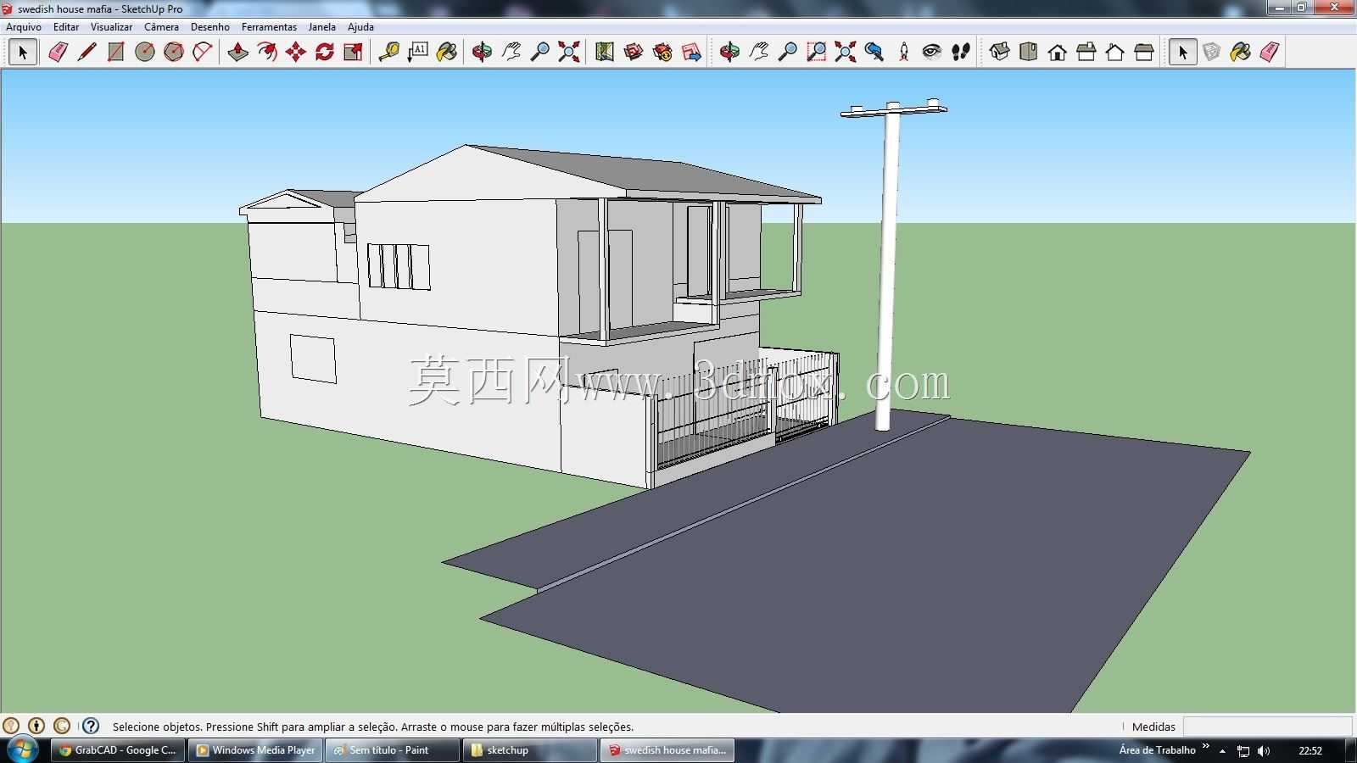Click the credits status bar icon
Viewport: 1357px width, 763px height.
pos(36,726)
